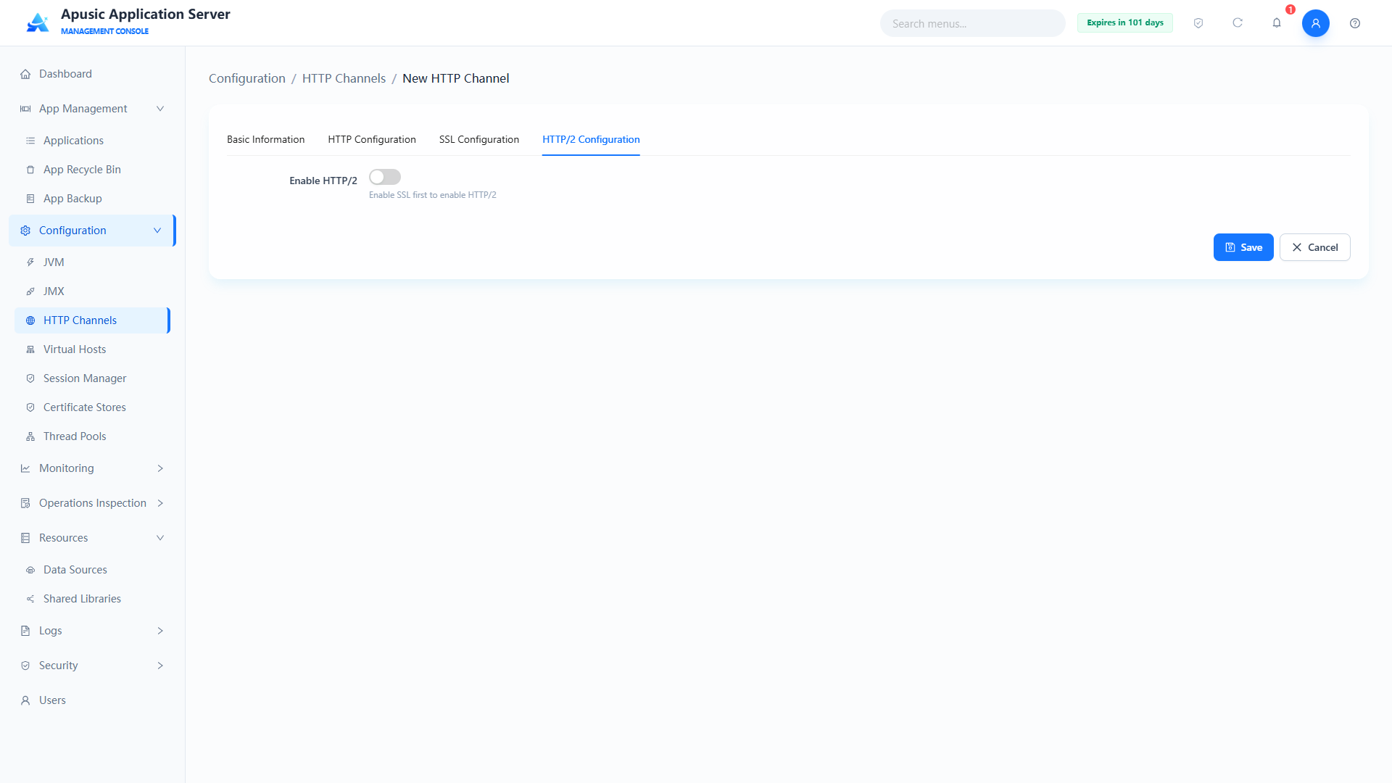Click the Data Sources icon
Image resolution: width=1392 pixels, height=783 pixels.
coord(30,570)
